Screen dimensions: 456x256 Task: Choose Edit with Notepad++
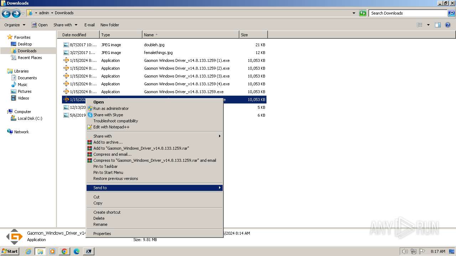(x=155, y=127)
